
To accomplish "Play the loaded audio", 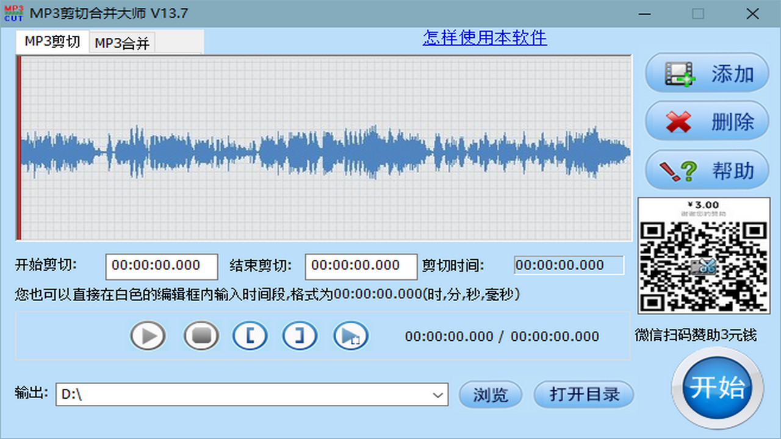I will click(148, 336).
